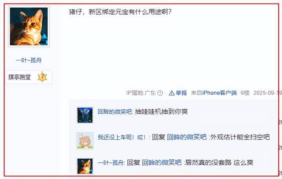282x179 pixels.
Task: Click the 一叶~孤舟 username in third reply
Action: click(111, 163)
